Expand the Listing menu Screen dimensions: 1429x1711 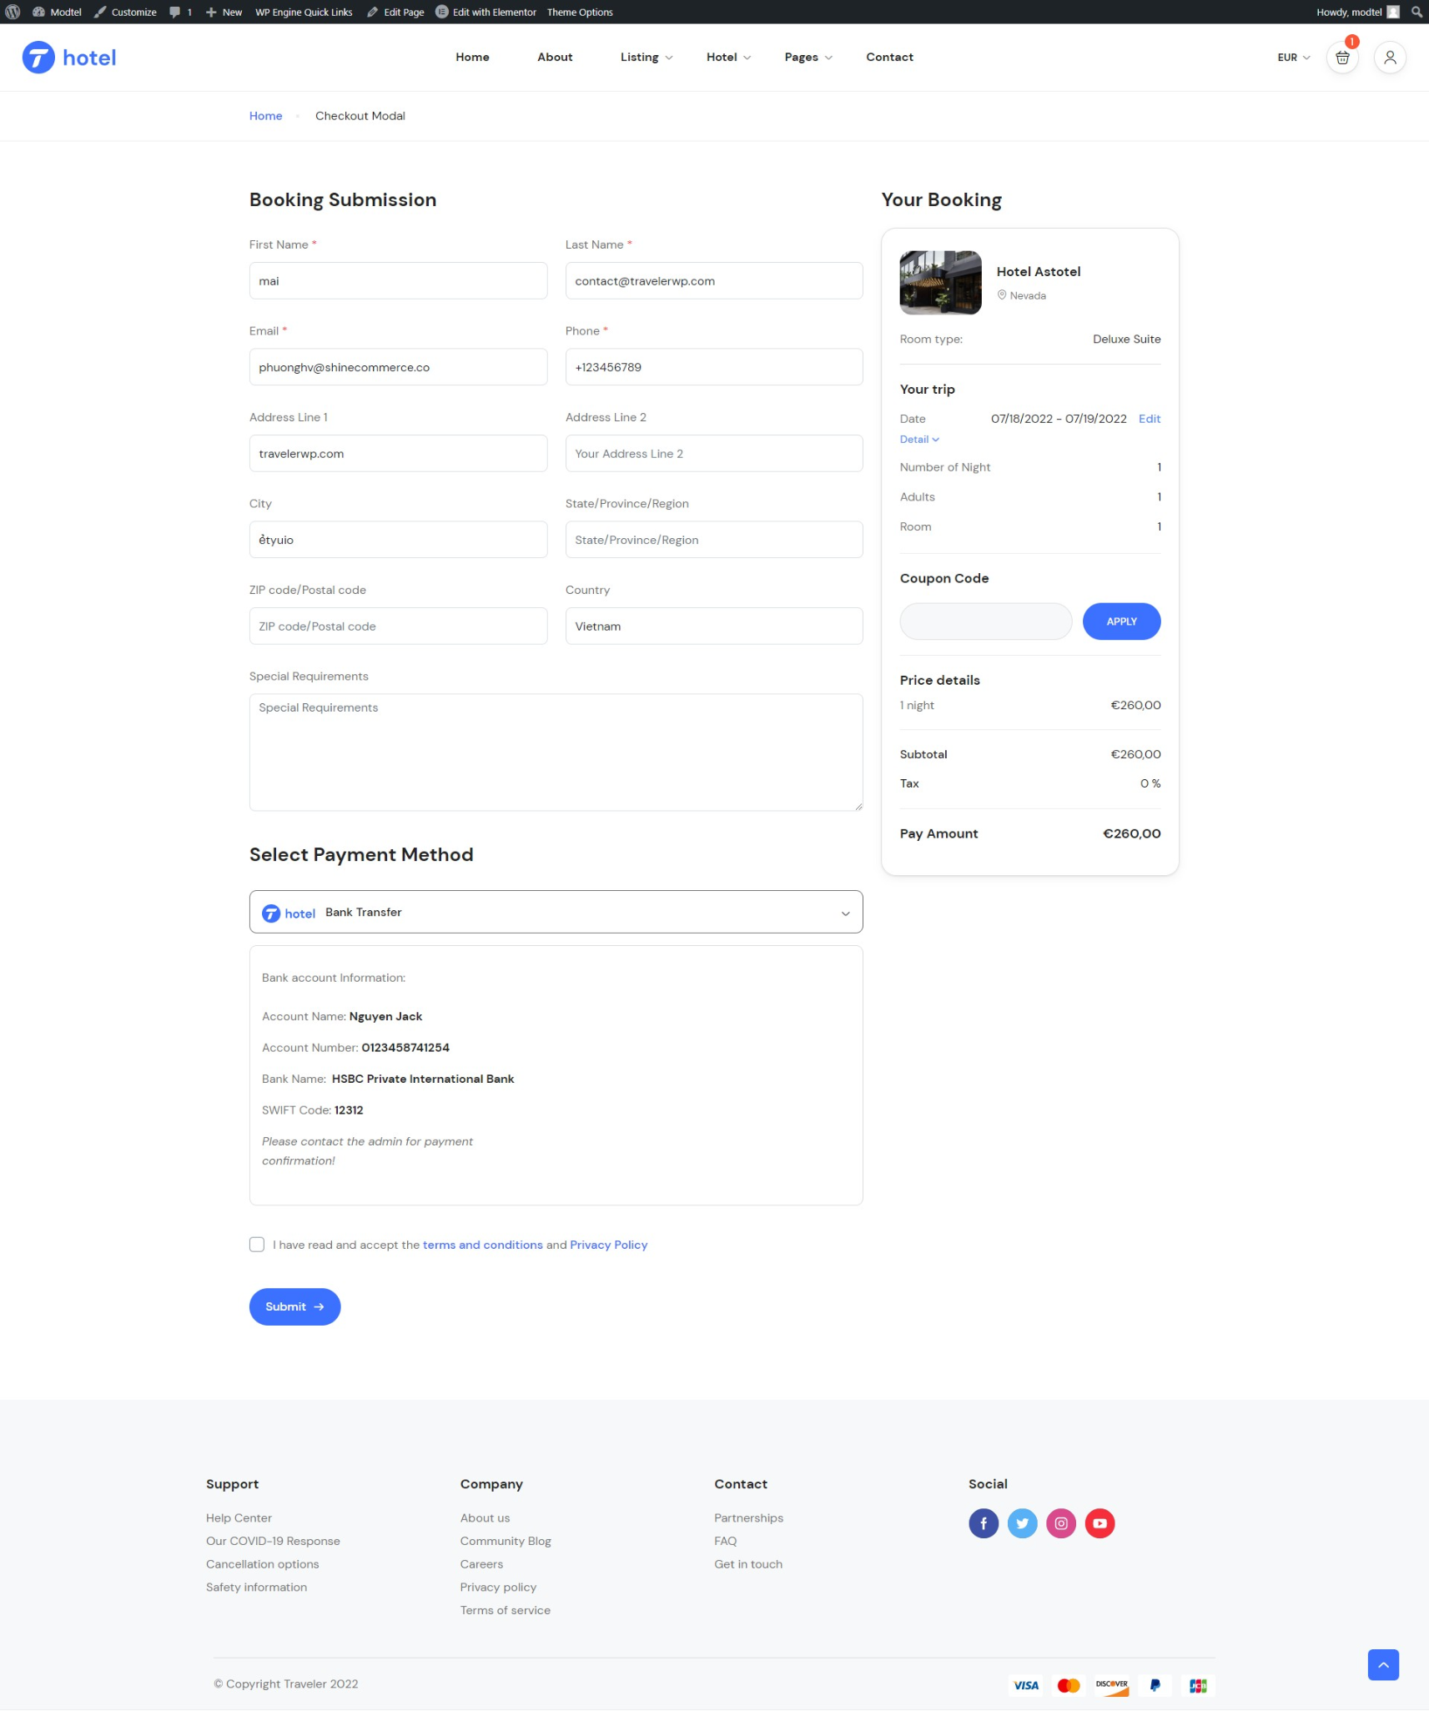click(x=647, y=58)
